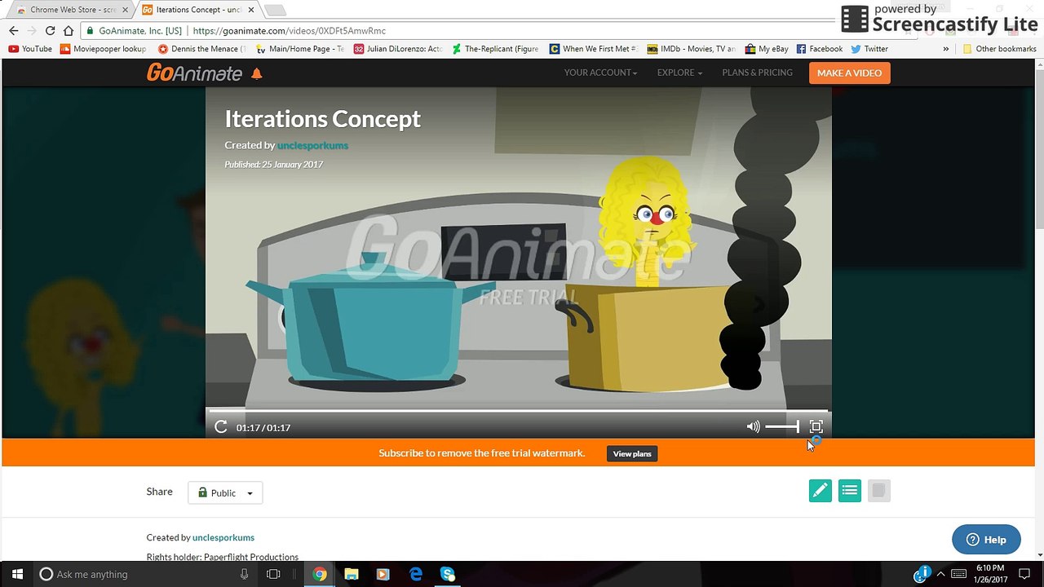Open the unclesporkums creator link below video
The width and height of the screenshot is (1044, 587).
(223, 537)
